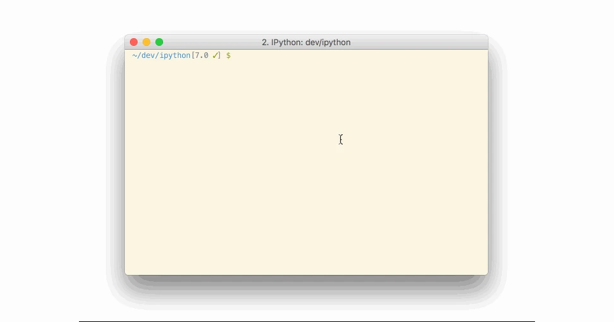Click the word 'IPython' in the window title
This screenshot has width=614, height=322.
[286, 42]
